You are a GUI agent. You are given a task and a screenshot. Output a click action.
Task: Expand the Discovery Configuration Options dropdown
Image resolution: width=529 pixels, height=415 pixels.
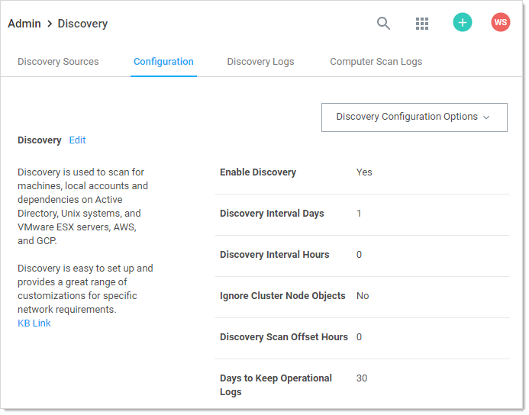[x=407, y=117]
